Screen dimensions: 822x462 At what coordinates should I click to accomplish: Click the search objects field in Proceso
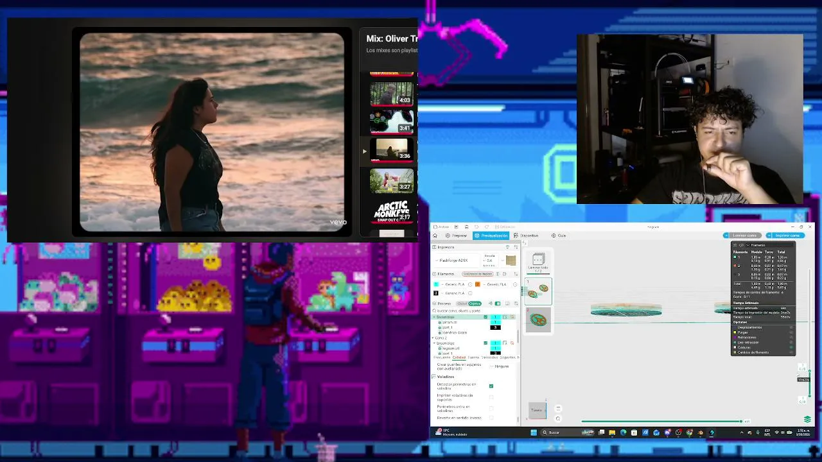[474, 311]
